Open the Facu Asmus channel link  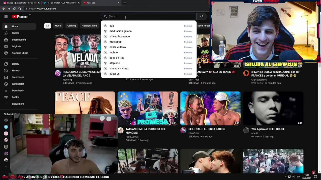[132, 137]
